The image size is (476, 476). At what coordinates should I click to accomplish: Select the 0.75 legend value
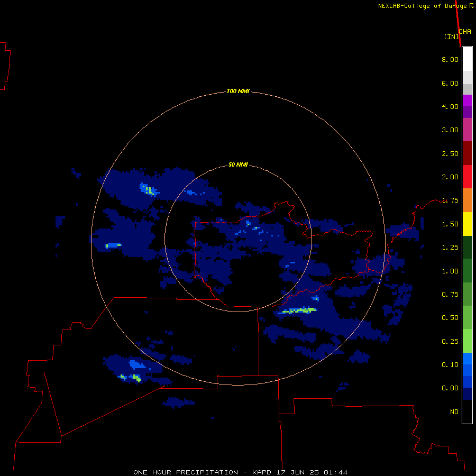tap(450, 295)
